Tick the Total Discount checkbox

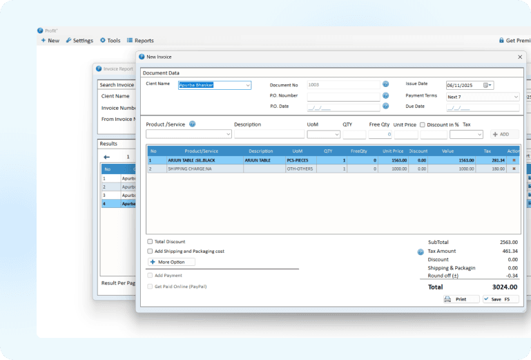[150, 241]
